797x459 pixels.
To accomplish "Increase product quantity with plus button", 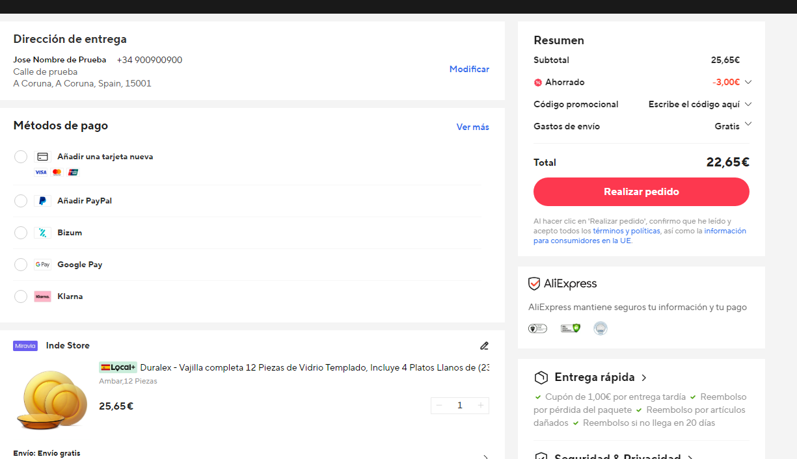I will [x=481, y=406].
